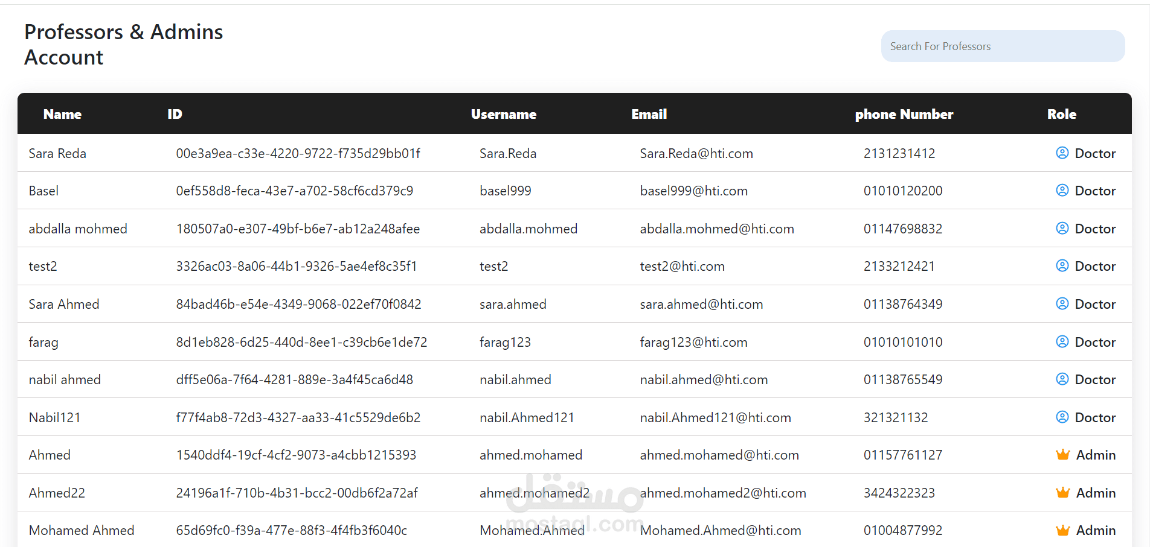
Task: Click the Doctor icon in Sara Reda's row
Action: (x=1062, y=153)
